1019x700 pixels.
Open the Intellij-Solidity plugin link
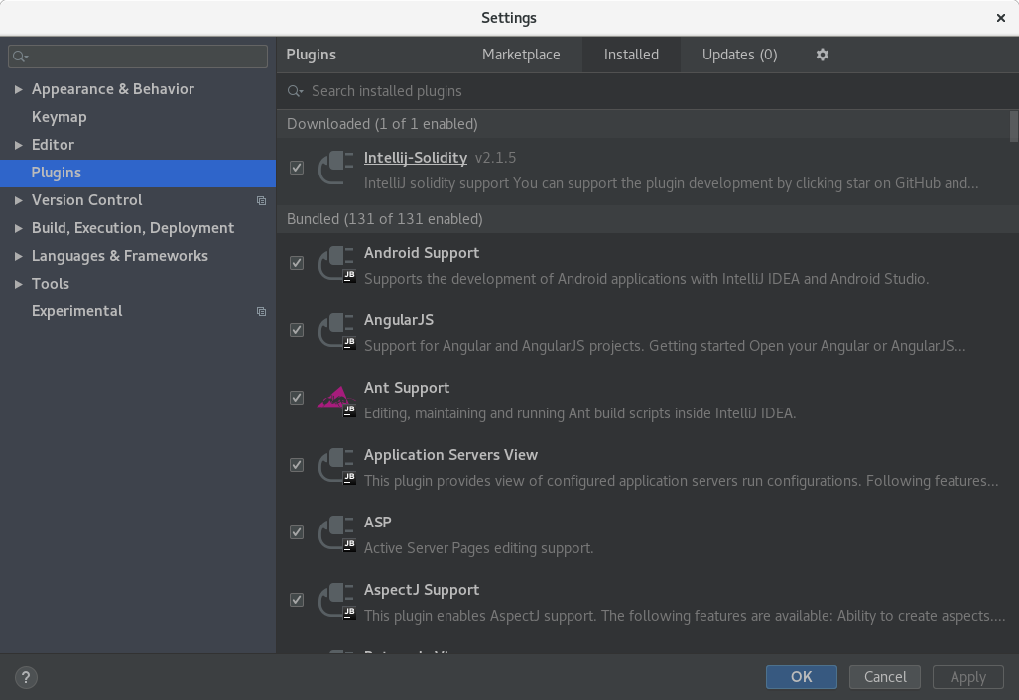pyautogui.click(x=416, y=158)
